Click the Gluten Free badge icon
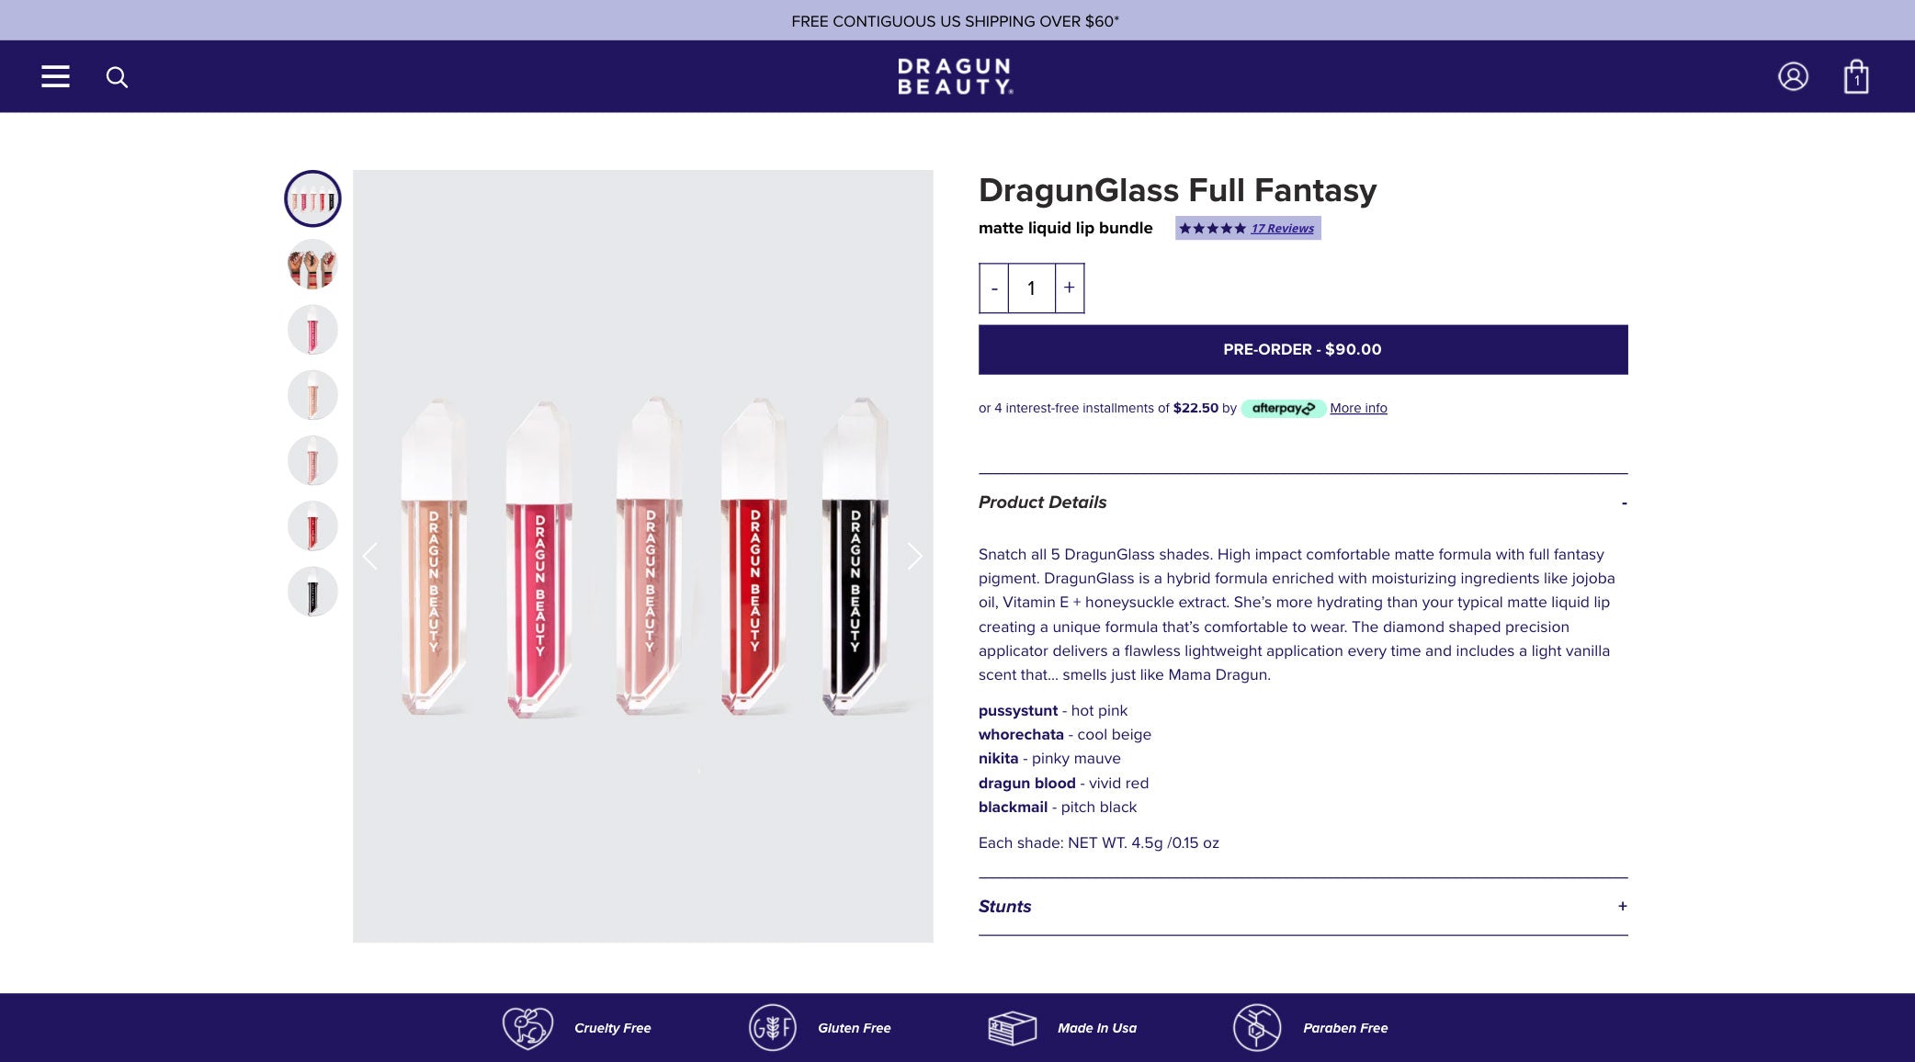 (772, 1027)
